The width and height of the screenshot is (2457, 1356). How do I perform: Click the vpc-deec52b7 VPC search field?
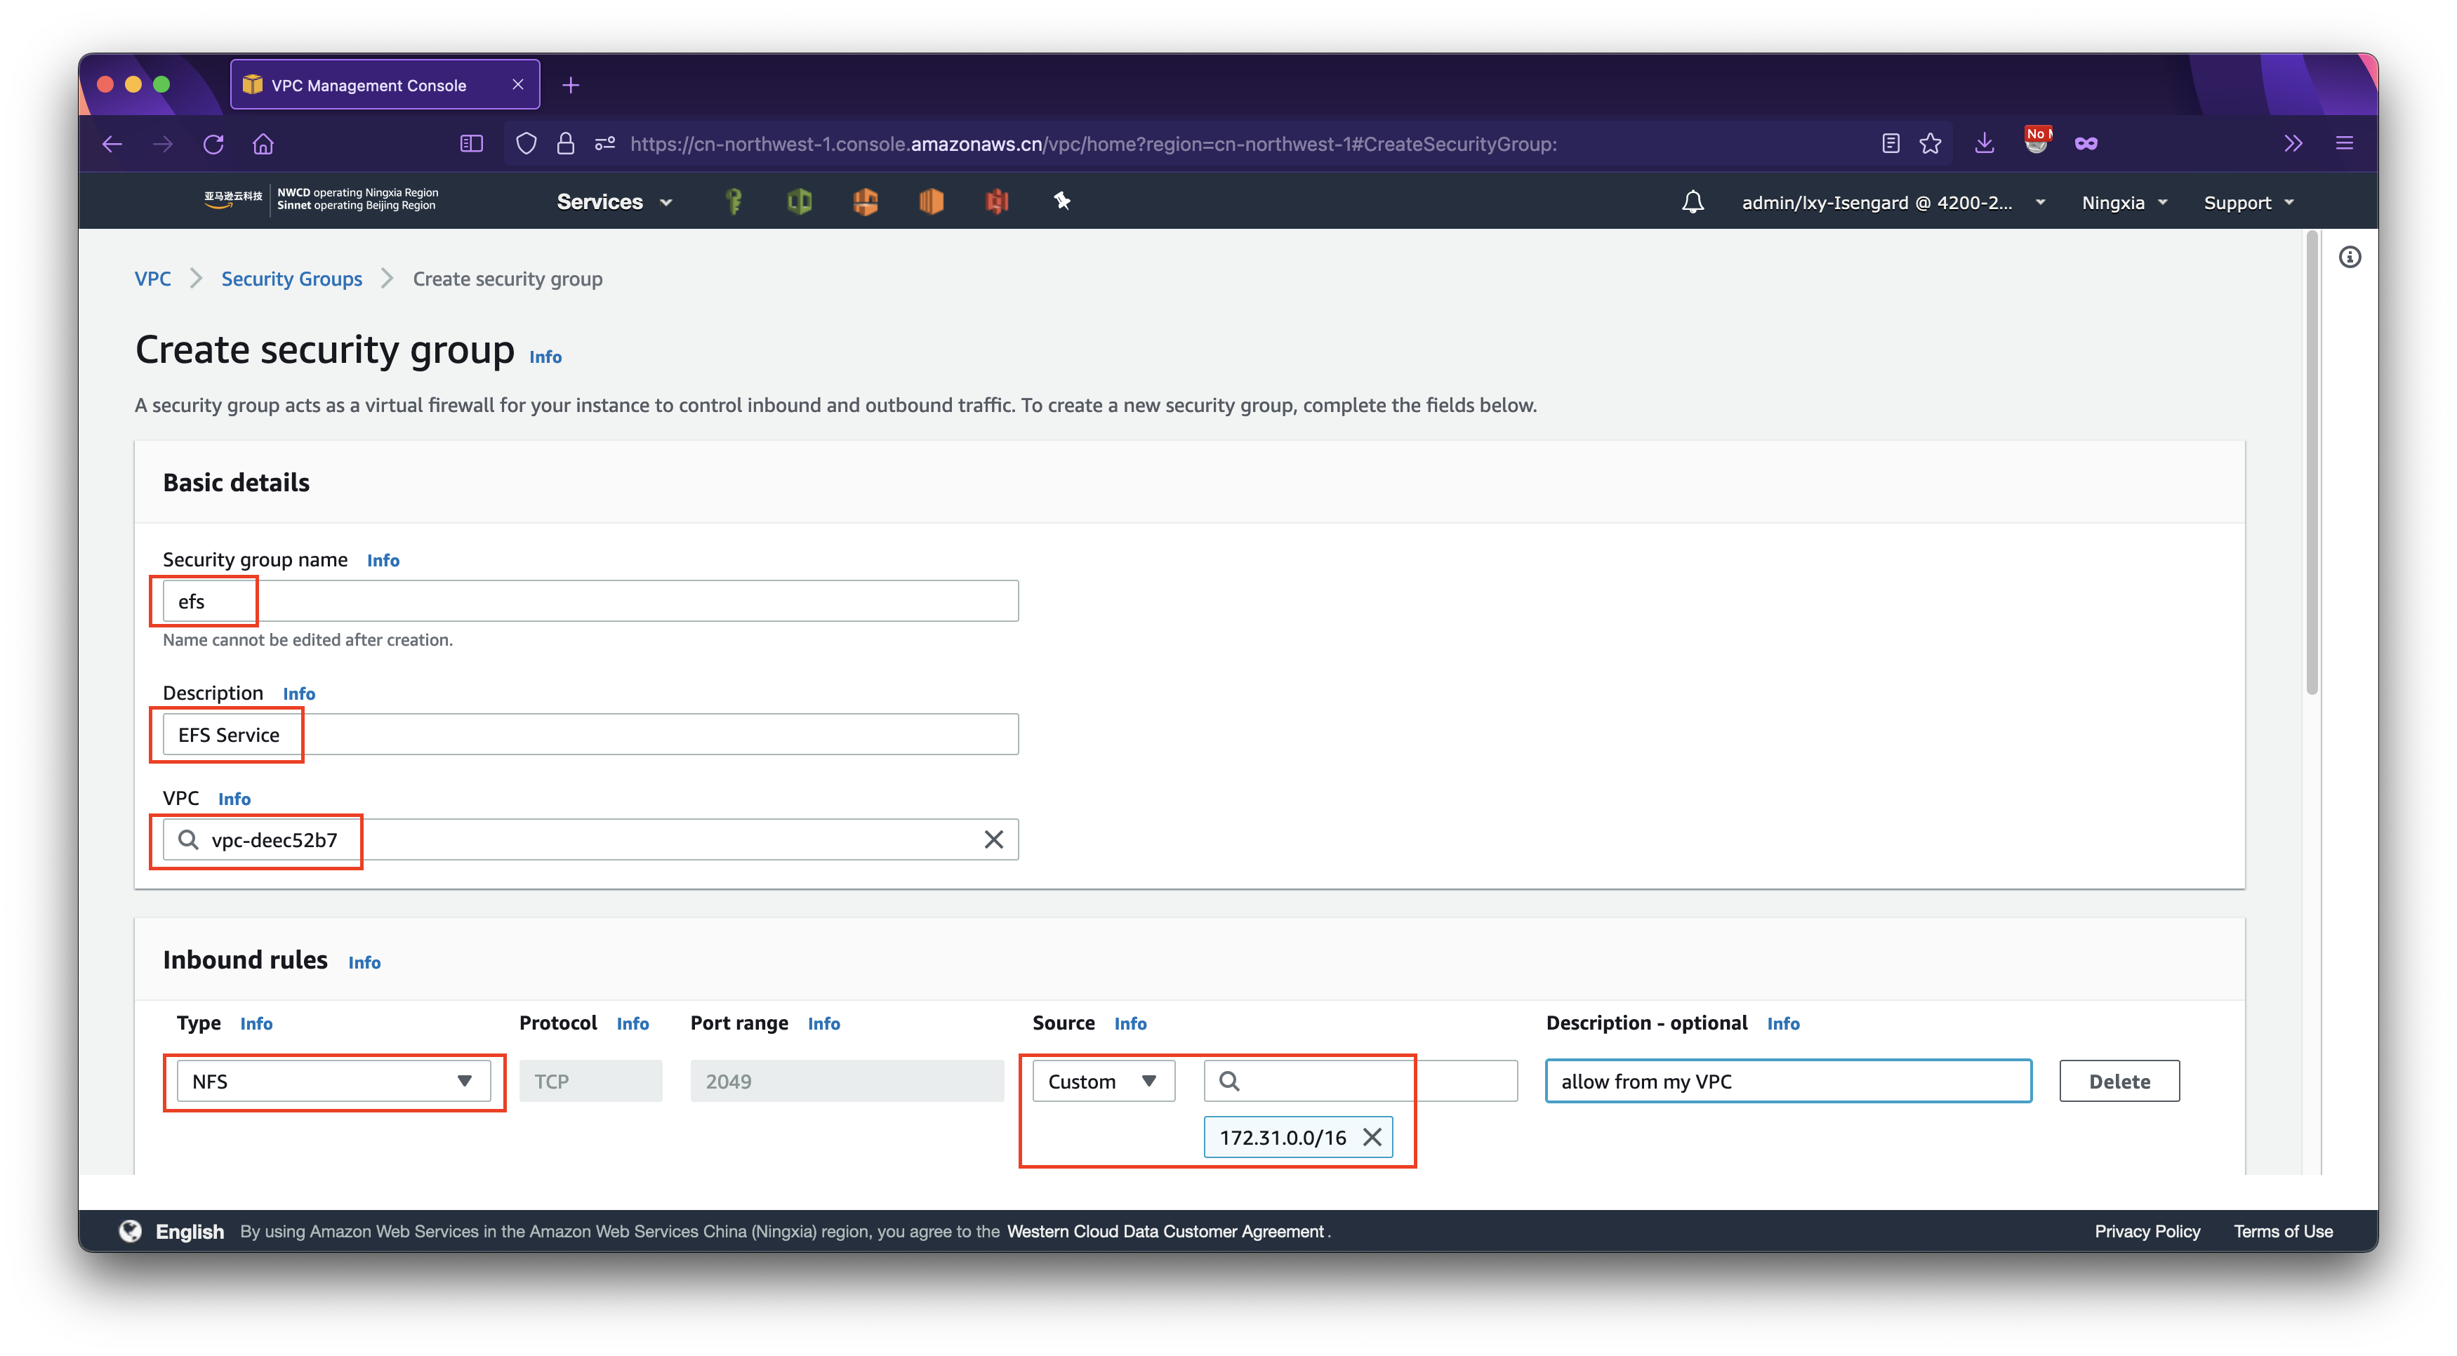pos(590,839)
